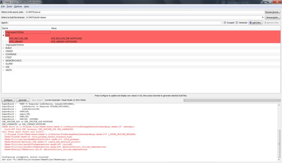Click the CMake window title bar icon

click(x=2, y=2)
